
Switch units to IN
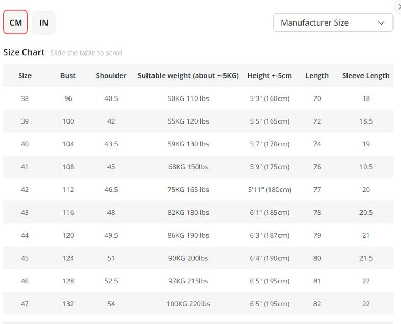pos(43,22)
